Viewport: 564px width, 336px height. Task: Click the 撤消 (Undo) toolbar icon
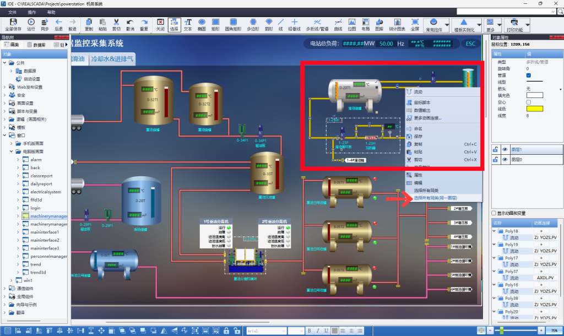(x=130, y=24)
